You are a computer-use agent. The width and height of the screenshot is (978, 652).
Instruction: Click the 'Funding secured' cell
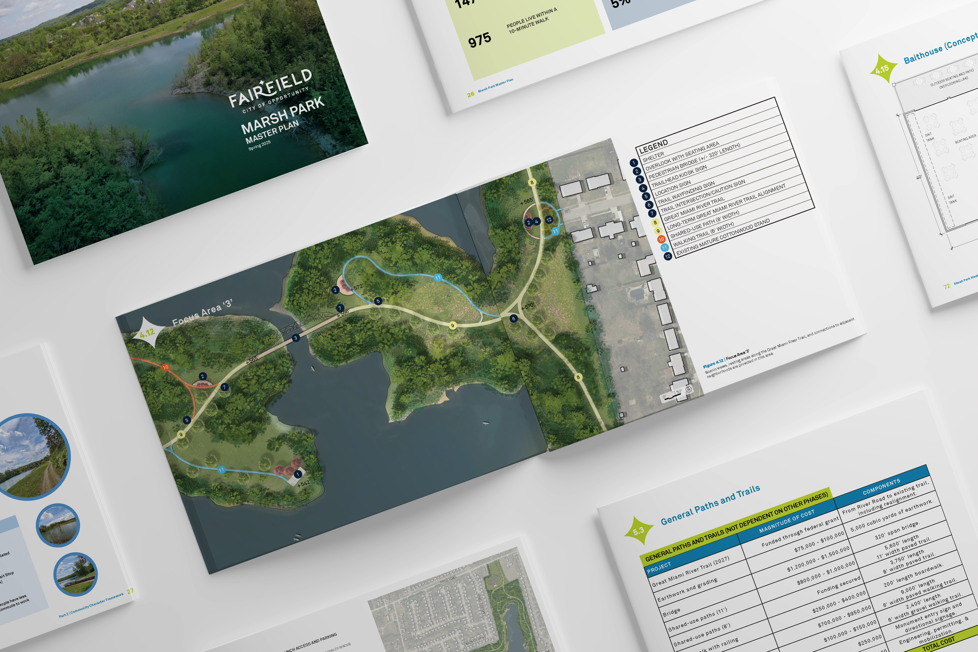(x=839, y=585)
